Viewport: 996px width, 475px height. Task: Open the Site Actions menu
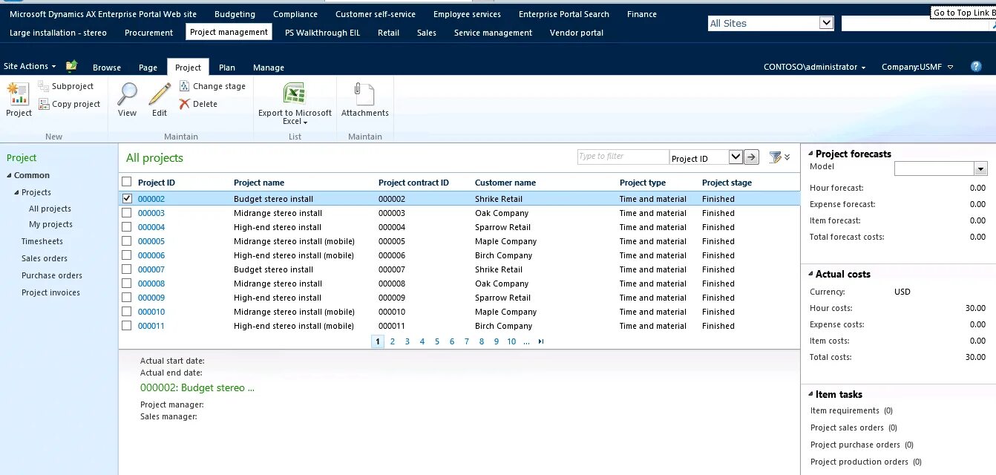[30, 66]
